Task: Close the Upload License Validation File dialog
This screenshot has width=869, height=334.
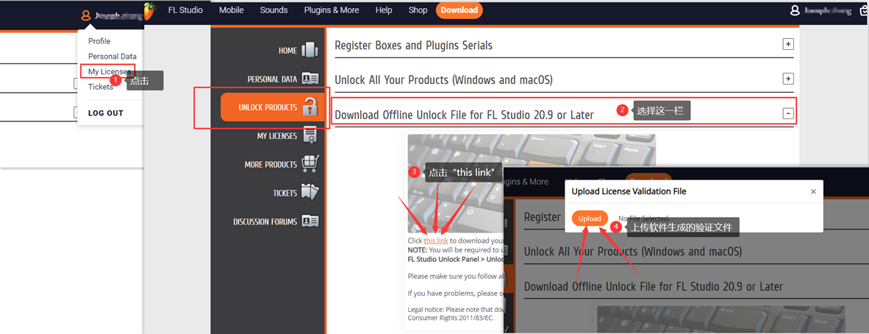Action: pyautogui.click(x=813, y=191)
